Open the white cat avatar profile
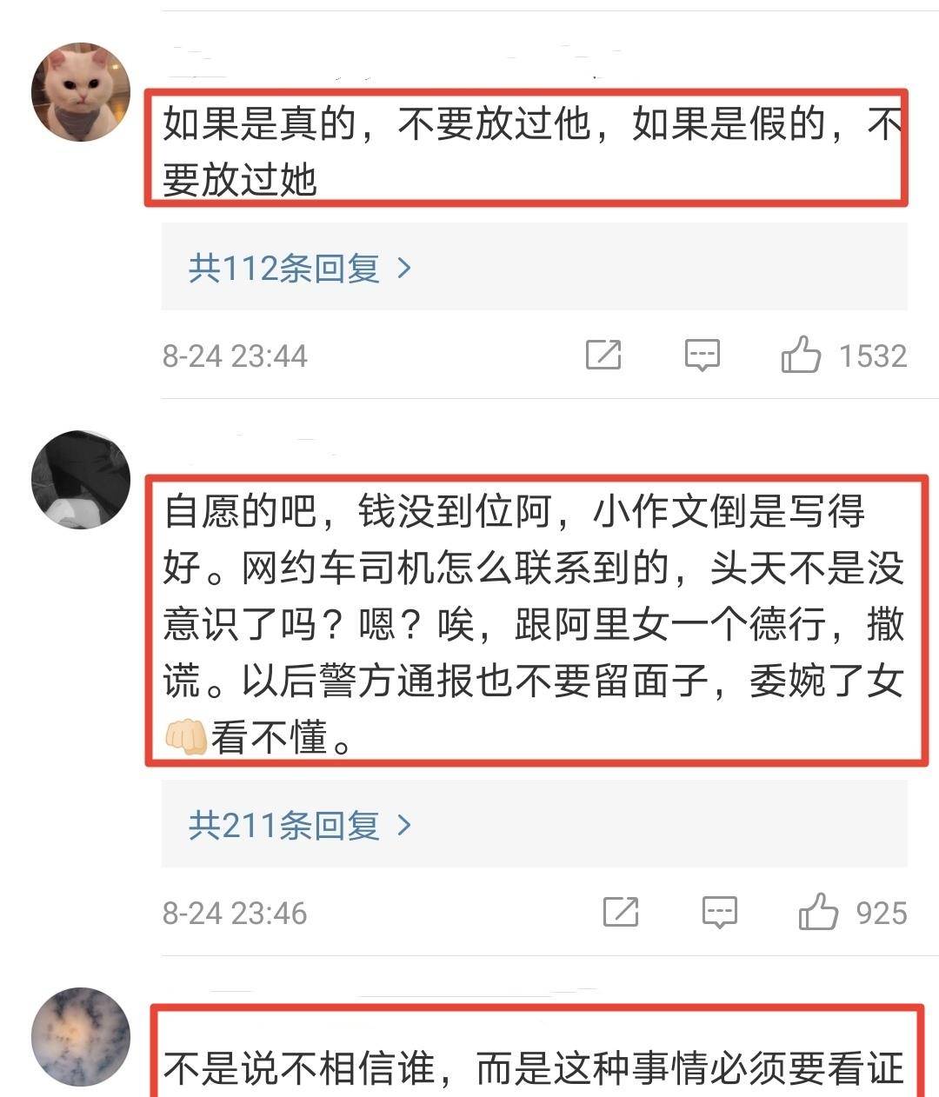This screenshot has height=1097, width=939. 81,91
